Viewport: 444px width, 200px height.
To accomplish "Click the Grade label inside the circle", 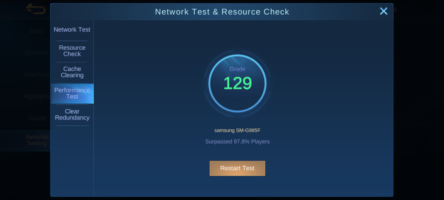I will pyautogui.click(x=237, y=69).
